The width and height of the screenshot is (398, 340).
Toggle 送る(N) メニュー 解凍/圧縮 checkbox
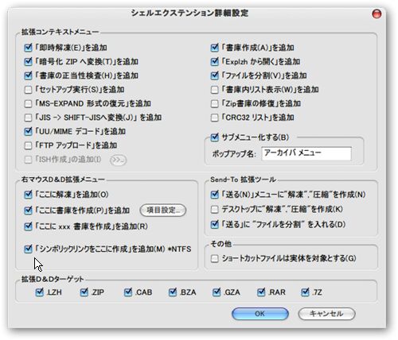click(214, 195)
